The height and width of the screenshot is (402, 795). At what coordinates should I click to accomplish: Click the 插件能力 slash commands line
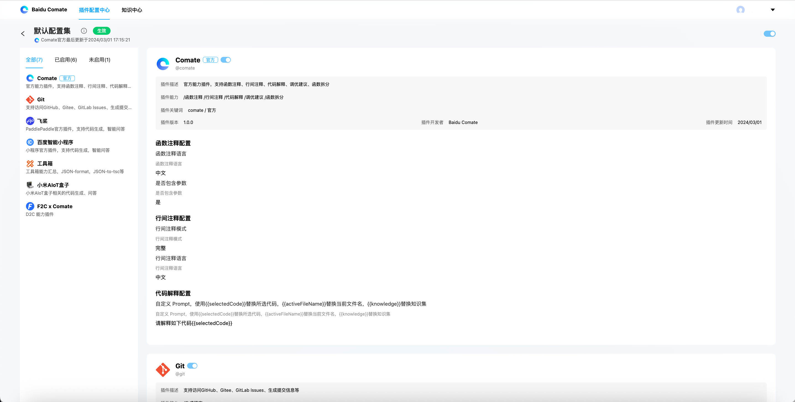[233, 97]
